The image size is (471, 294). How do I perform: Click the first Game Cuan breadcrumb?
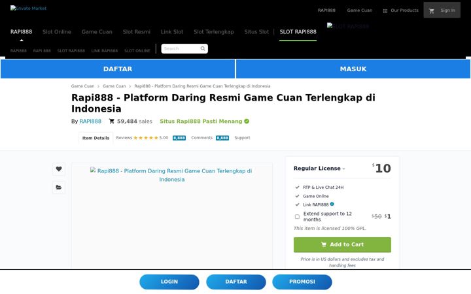(x=82, y=86)
